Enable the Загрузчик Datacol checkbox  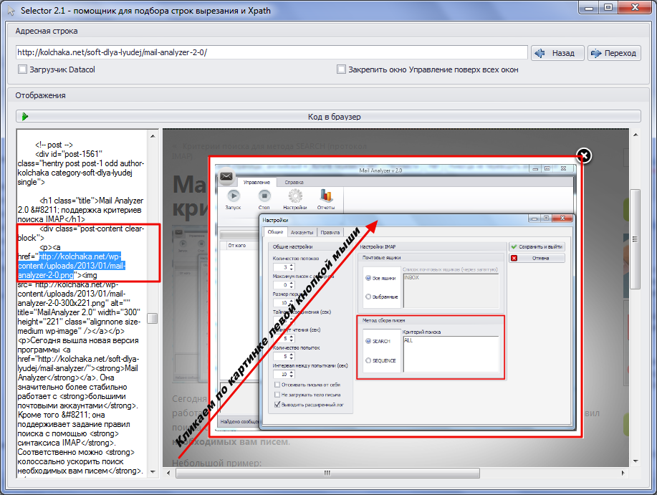click(x=23, y=69)
